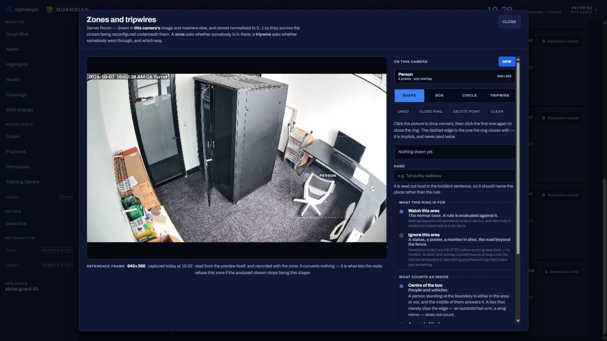This screenshot has height=341, width=607.
Task: Click the scroll down arrow in the panel
Action: coord(518,321)
